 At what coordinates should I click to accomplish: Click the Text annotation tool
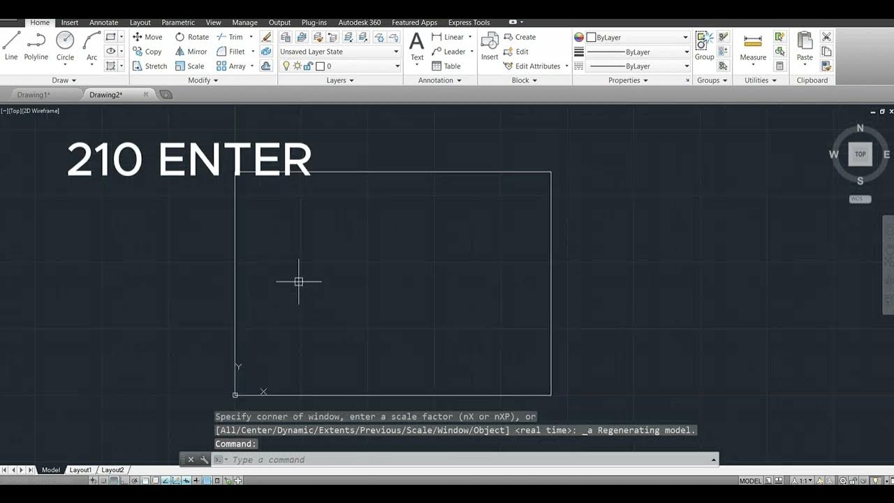pos(417,47)
